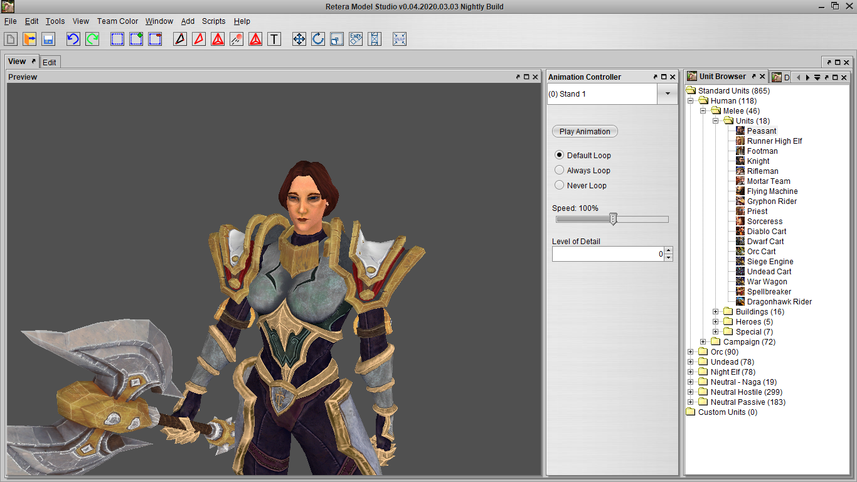
Task: Click the Peasant unit portrait icon
Action: pyautogui.click(x=740, y=131)
